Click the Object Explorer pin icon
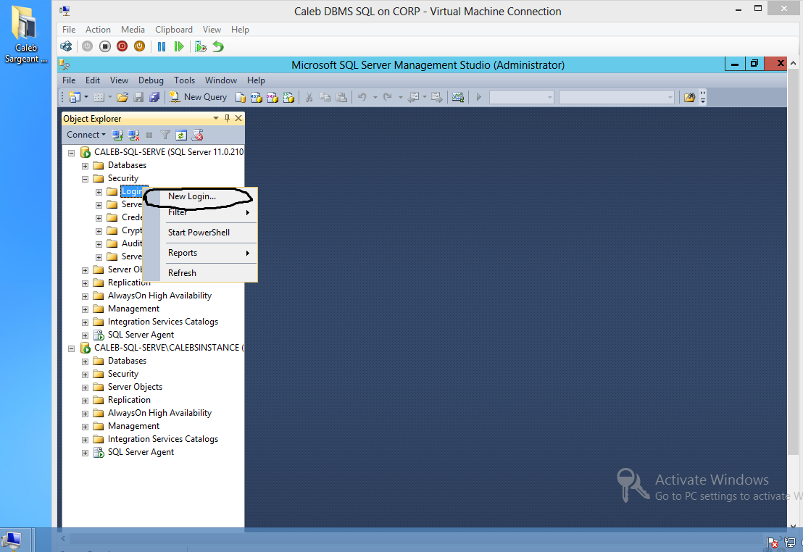This screenshot has height=552, width=803. [227, 118]
